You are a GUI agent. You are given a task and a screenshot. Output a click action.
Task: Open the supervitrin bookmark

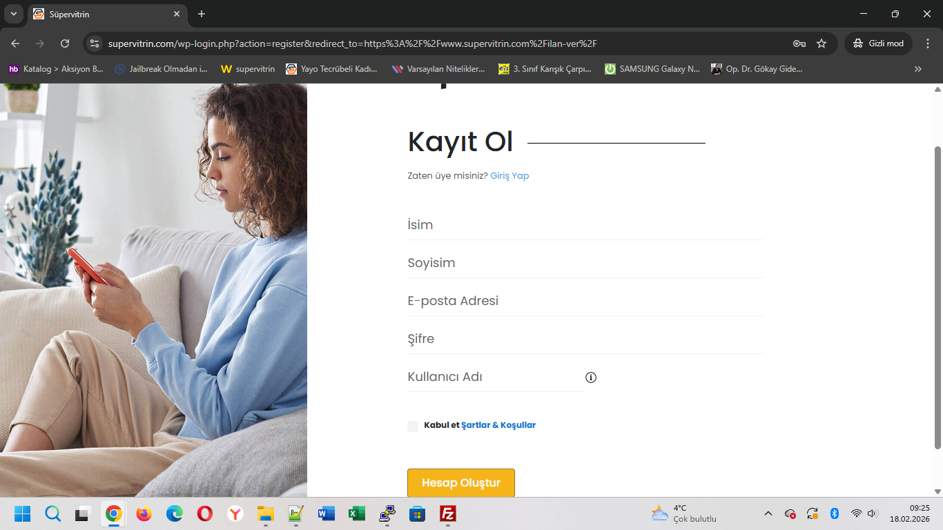(x=248, y=69)
